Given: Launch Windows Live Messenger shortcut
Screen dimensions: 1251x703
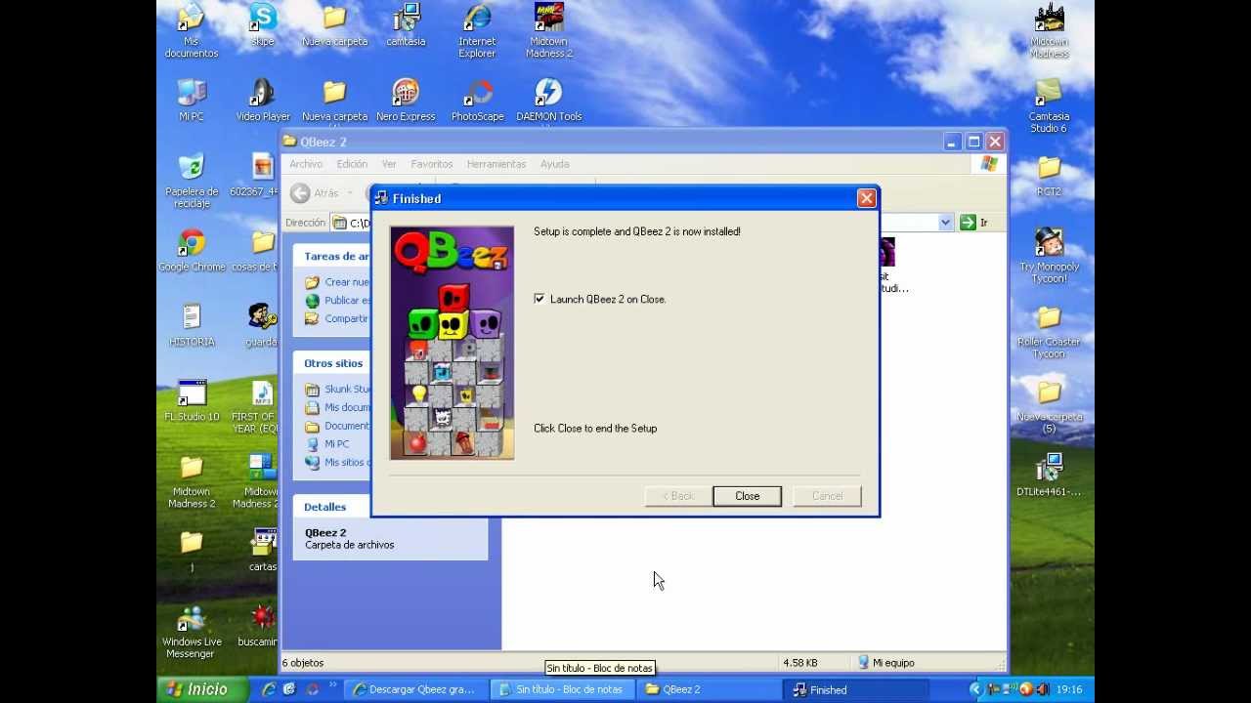Looking at the screenshot, I should click(192, 632).
